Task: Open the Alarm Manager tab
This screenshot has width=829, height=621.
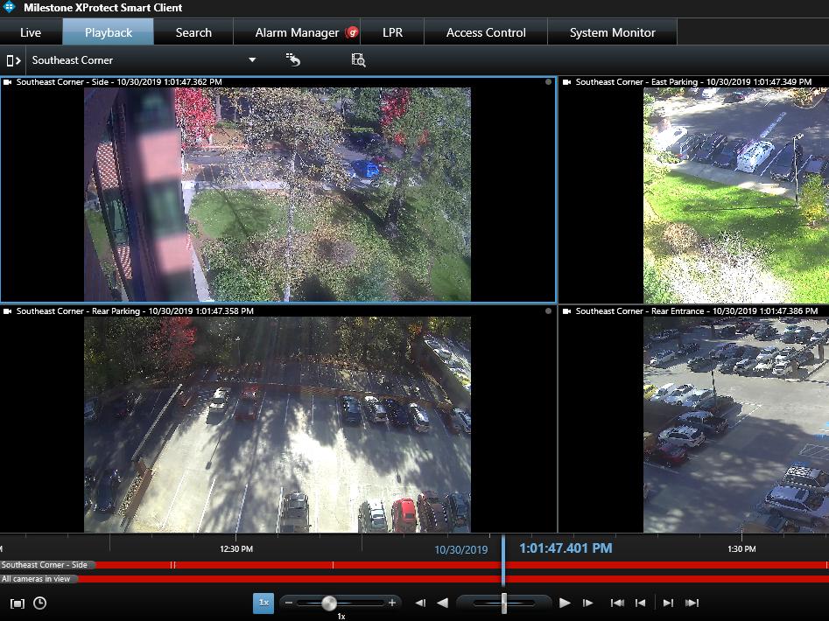Action: click(297, 32)
